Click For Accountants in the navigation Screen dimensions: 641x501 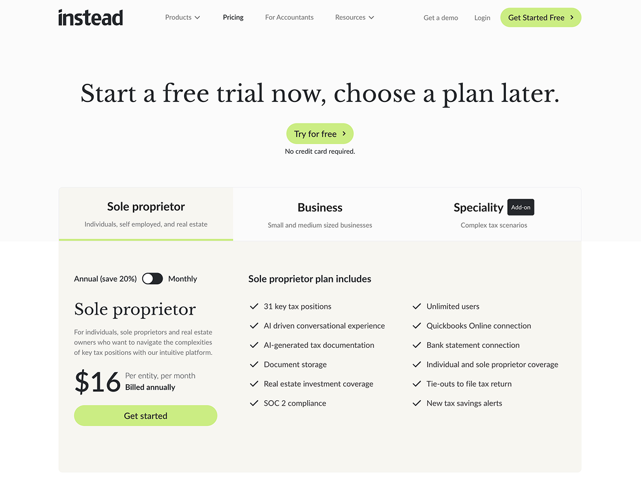pyautogui.click(x=289, y=17)
